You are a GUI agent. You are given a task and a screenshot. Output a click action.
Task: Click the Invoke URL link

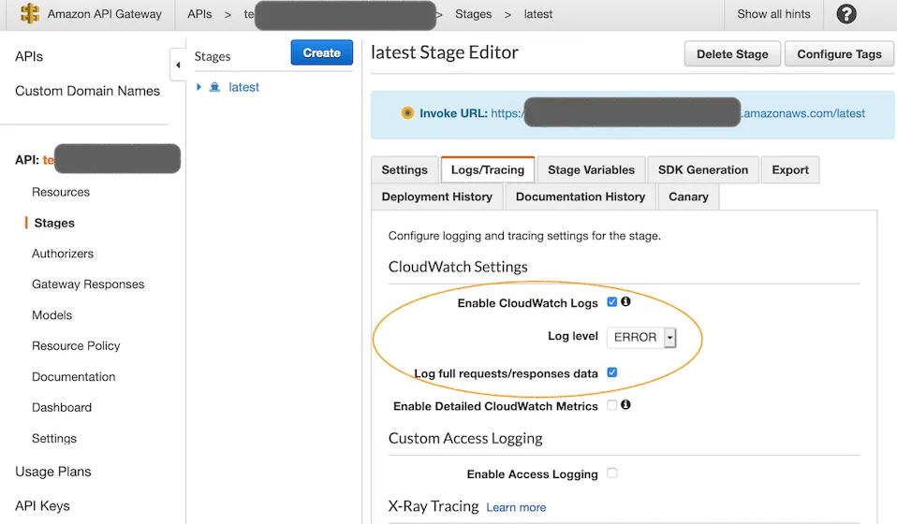[x=677, y=113]
